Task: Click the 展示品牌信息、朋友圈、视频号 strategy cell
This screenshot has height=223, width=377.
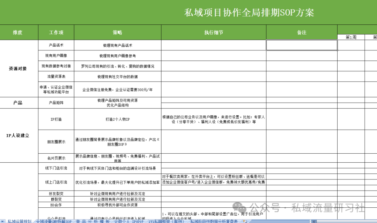Action: coord(118,158)
